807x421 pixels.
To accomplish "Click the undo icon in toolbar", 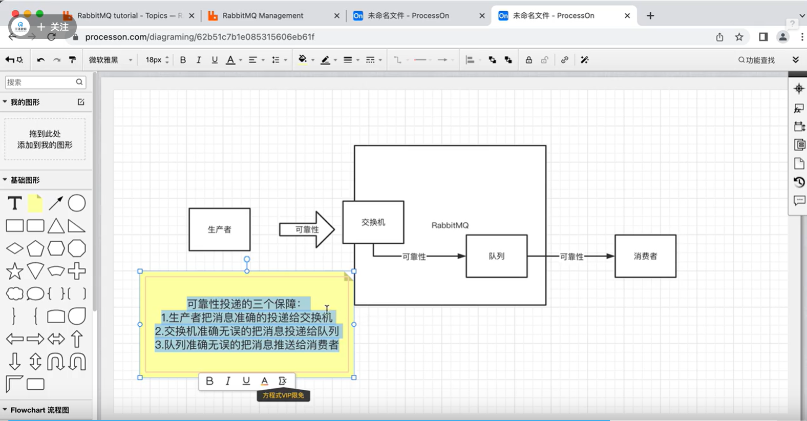I will tap(40, 60).
